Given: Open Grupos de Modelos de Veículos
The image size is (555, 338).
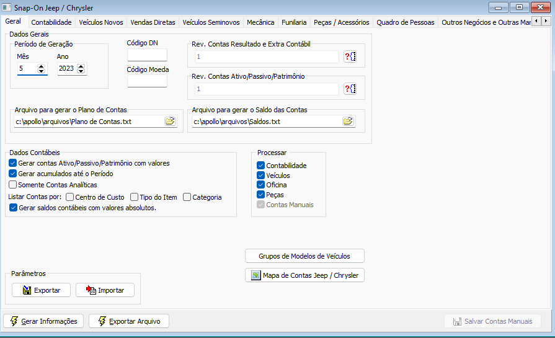Looking at the screenshot, I should 304,256.
